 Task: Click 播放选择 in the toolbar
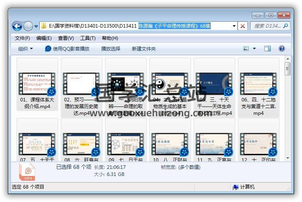[111, 49]
